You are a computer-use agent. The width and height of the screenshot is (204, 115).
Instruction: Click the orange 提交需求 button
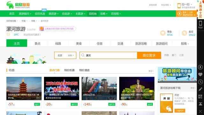click(x=149, y=55)
